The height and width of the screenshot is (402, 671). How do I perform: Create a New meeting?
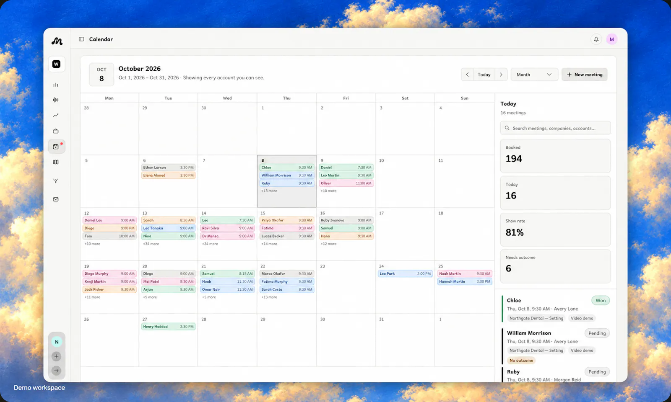(x=585, y=75)
